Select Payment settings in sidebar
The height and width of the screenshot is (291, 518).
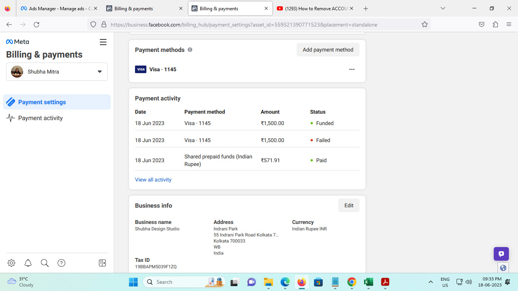point(42,102)
